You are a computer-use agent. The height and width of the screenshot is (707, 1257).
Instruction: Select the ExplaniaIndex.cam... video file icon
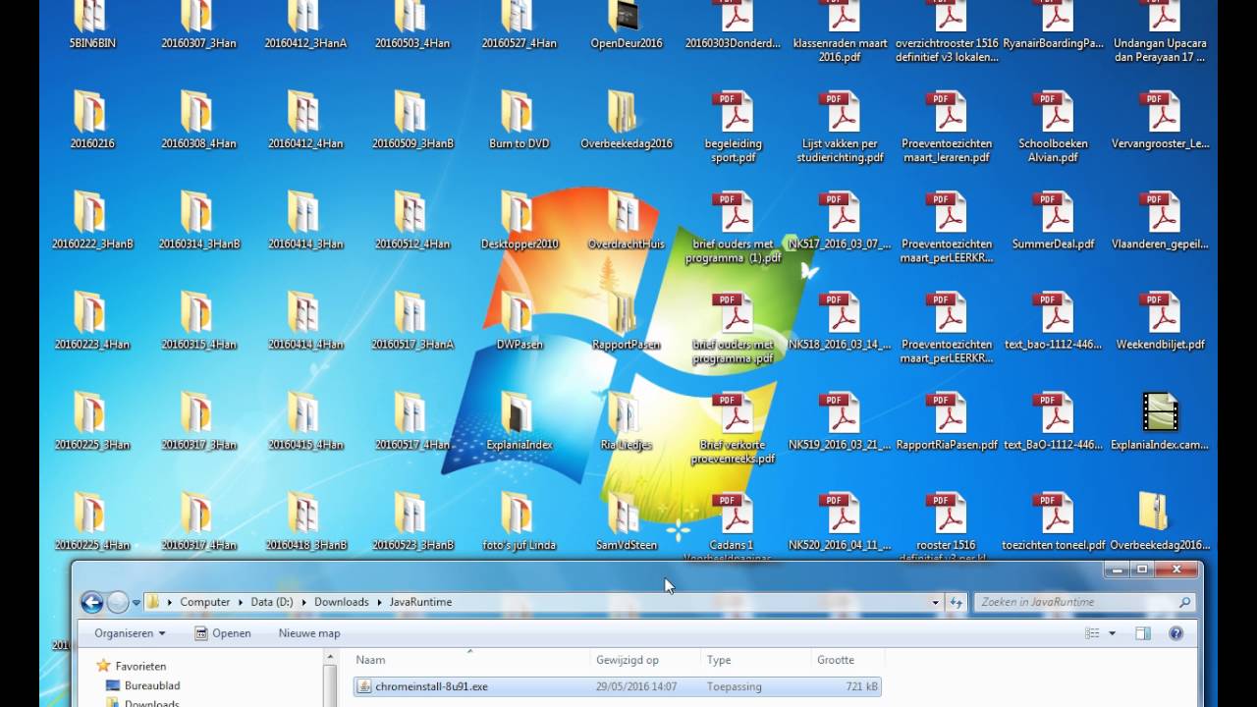pyautogui.click(x=1161, y=412)
